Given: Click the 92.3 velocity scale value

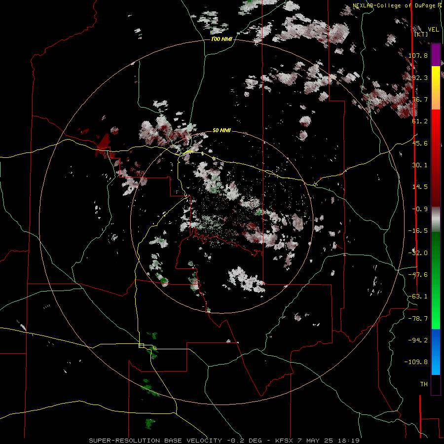Looking at the screenshot, I should pyautogui.click(x=420, y=77).
